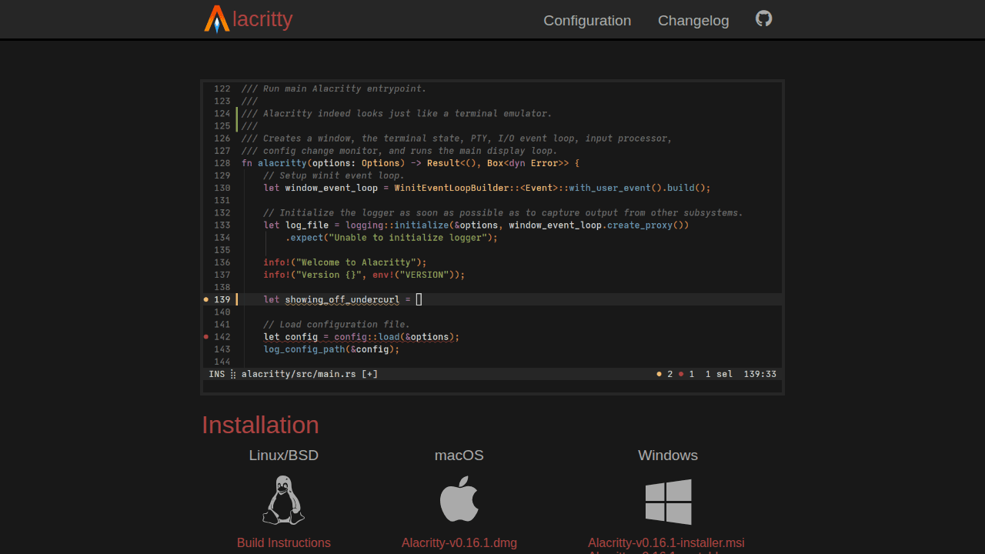The image size is (985, 554).
Task: Open the Build Instructions link
Action: (284, 542)
